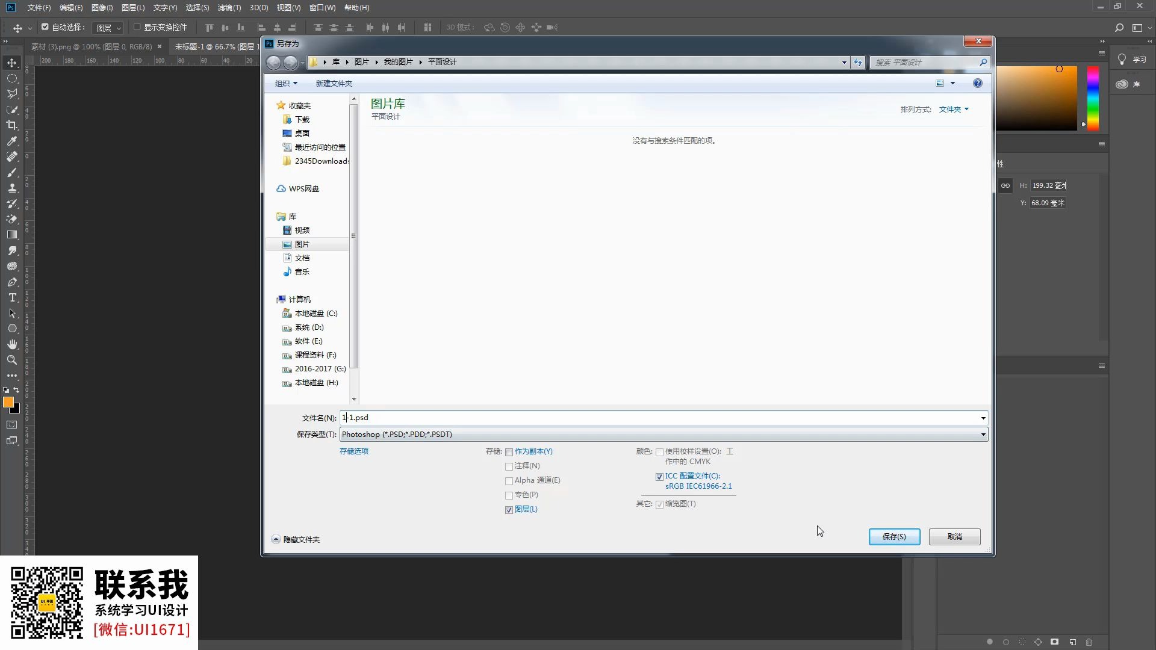Select the Hand tool

click(12, 344)
